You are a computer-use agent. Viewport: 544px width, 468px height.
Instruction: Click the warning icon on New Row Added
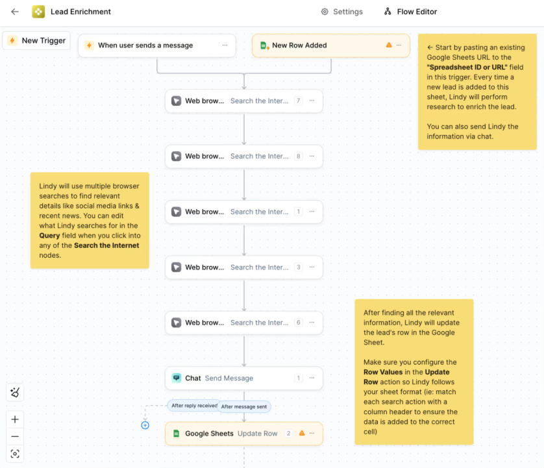[x=389, y=45]
